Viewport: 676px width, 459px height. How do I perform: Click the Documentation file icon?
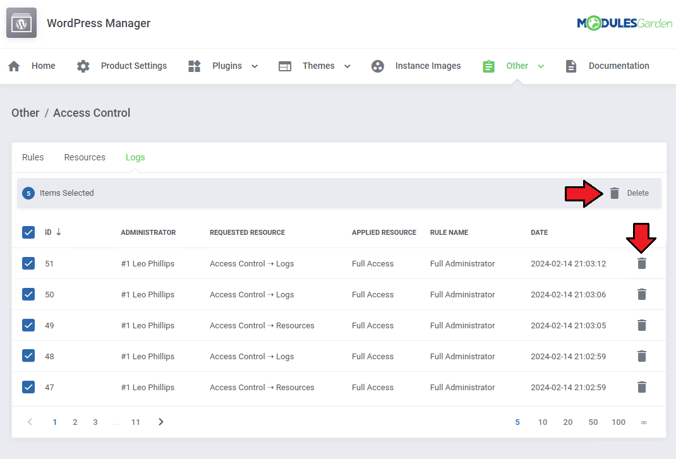570,66
